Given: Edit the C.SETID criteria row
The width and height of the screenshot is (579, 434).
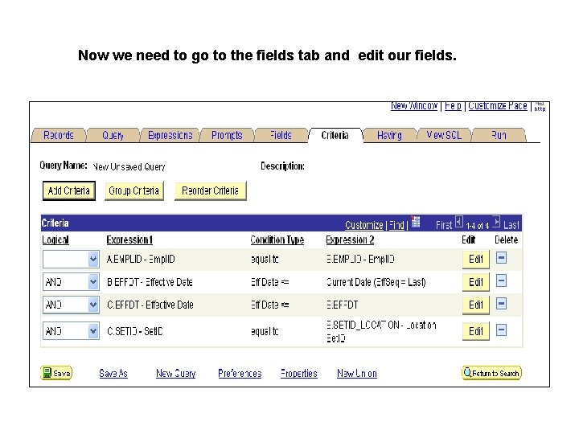Looking at the screenshot, I should tap(475, 331).
